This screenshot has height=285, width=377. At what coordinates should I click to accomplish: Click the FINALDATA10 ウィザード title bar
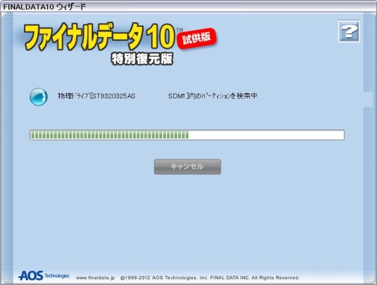(x=188, y=6)
